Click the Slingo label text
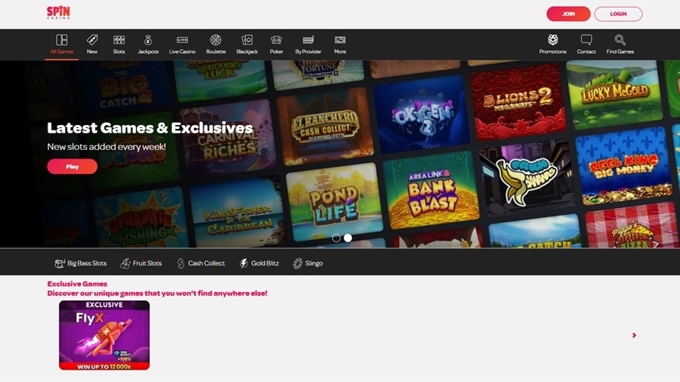The width and height of the screenshot is (680, 382). tap(314, 263)
